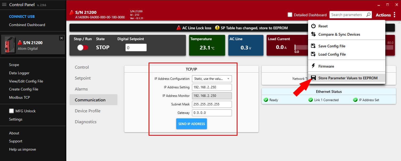
Task: Switch to the Diagnostics tab
Action: click(x=85, y=122)
